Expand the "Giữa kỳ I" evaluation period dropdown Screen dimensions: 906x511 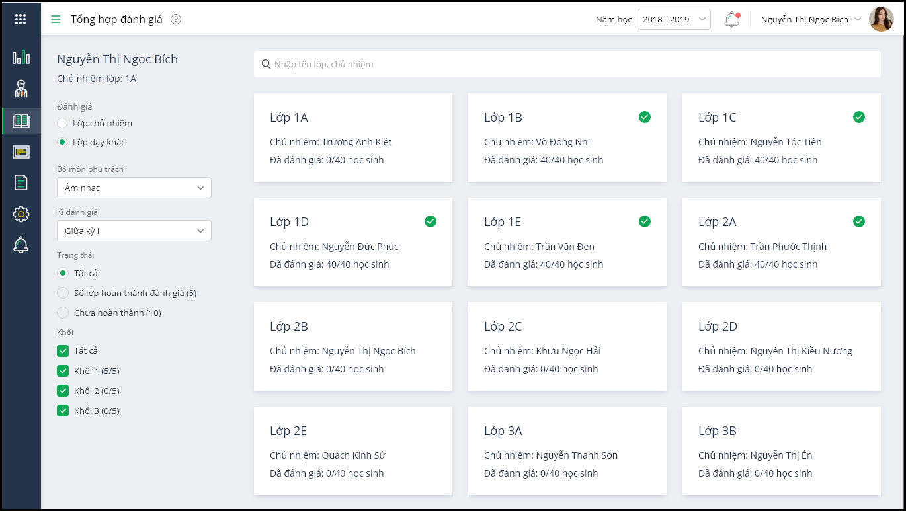(134, 231)
